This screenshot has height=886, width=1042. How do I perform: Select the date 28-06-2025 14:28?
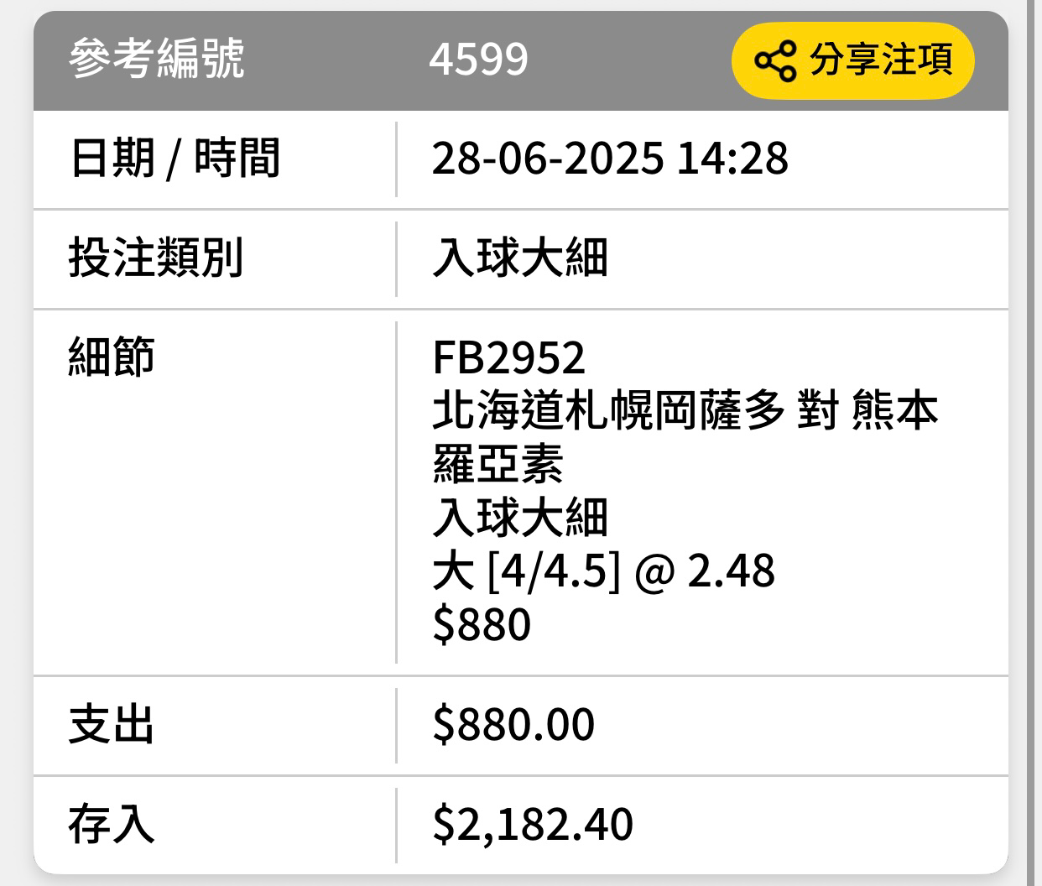click(x=610, y=158)
